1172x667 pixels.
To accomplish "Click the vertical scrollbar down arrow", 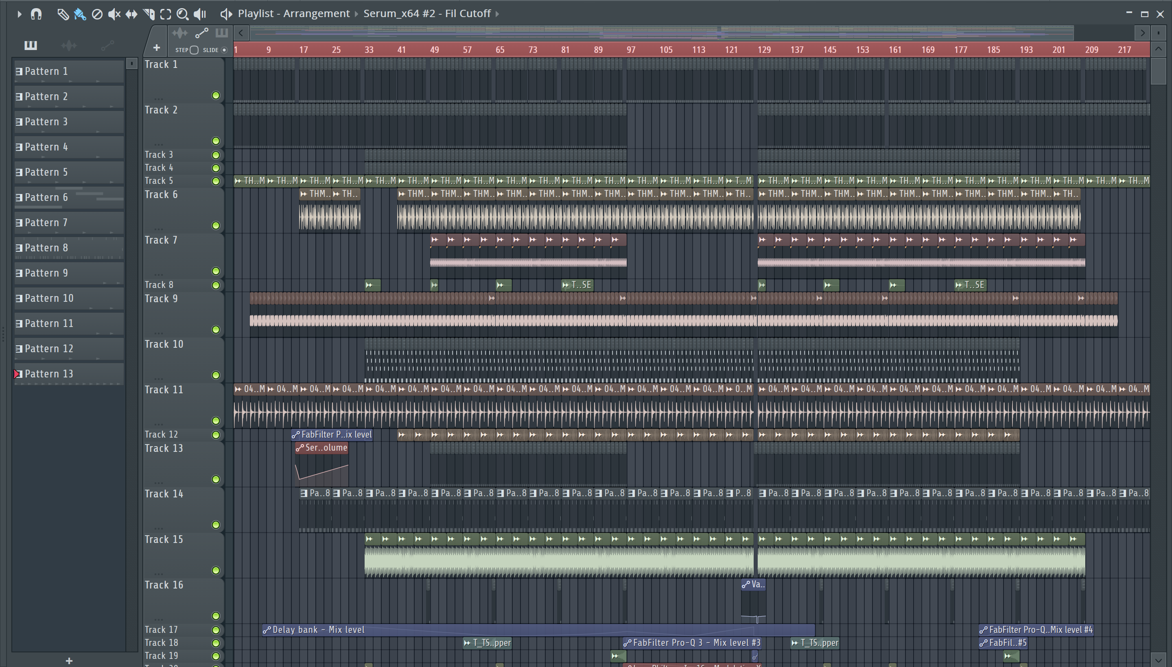I will 1158,660.
